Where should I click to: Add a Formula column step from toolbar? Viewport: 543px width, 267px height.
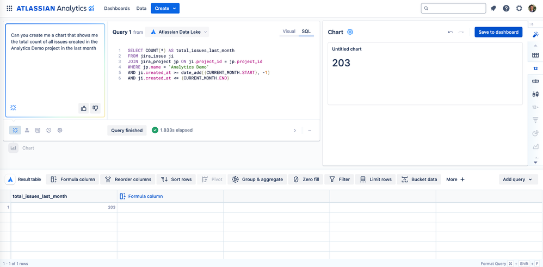pyautogui.click(x=73, y=179)
